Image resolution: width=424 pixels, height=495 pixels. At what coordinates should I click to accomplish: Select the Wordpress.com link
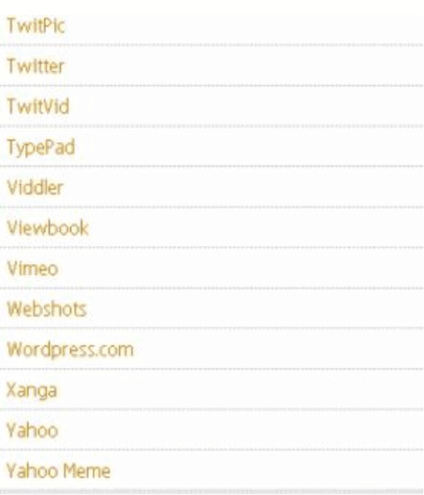point(70,350)
